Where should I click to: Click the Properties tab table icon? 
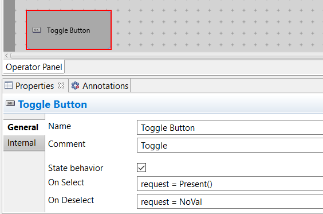(x=9, y=85)
